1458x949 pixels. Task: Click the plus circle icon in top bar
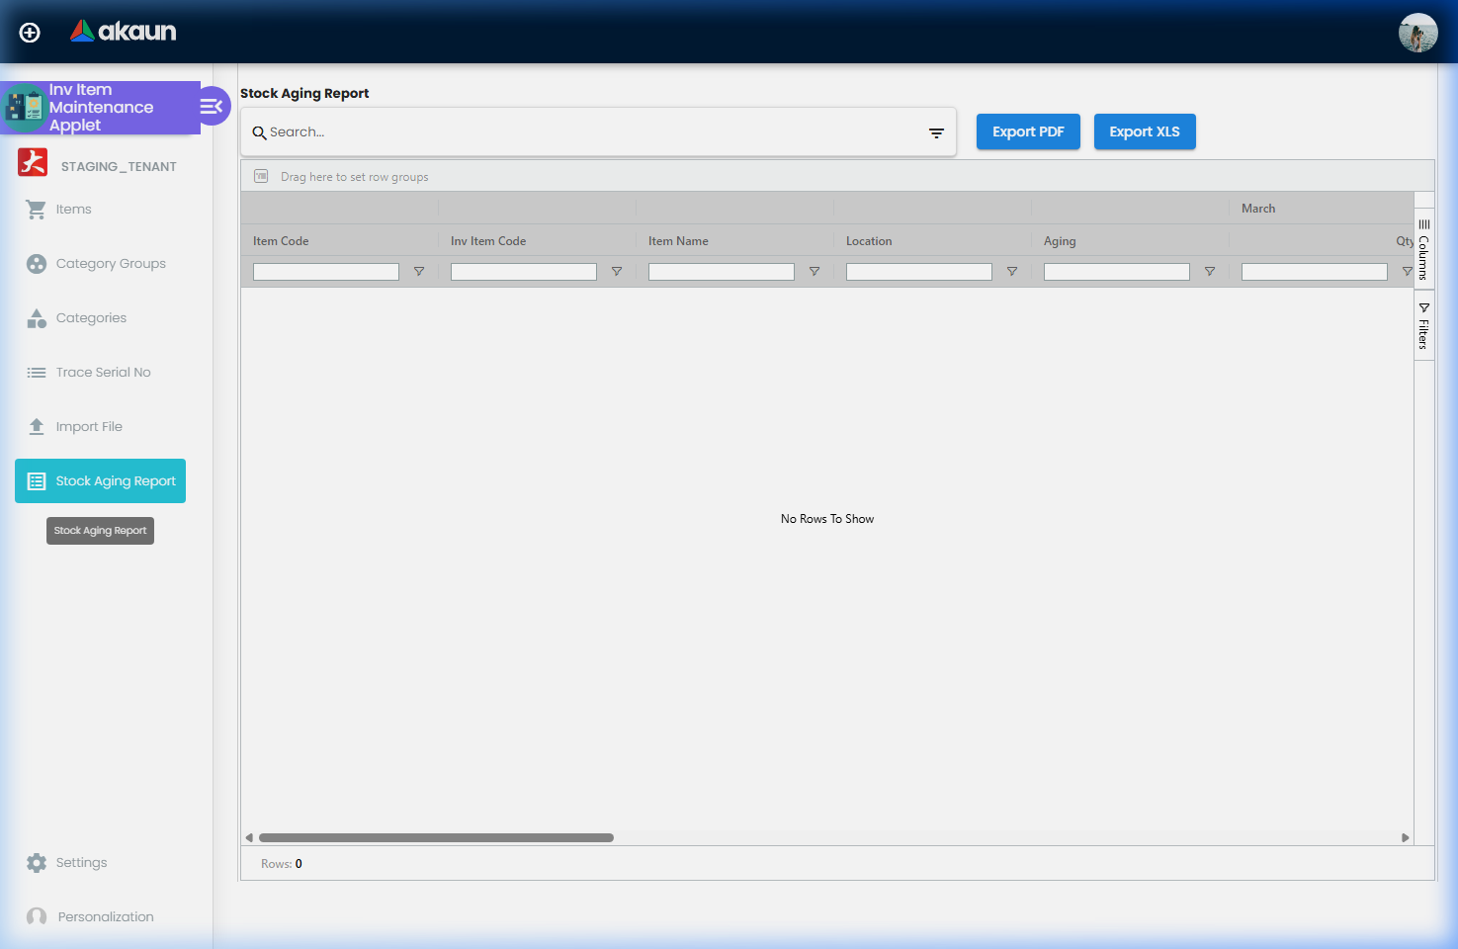point(30,33)
